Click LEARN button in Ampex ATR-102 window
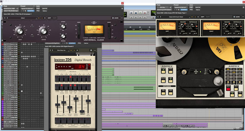245x131 pixels. coord(237,17)
